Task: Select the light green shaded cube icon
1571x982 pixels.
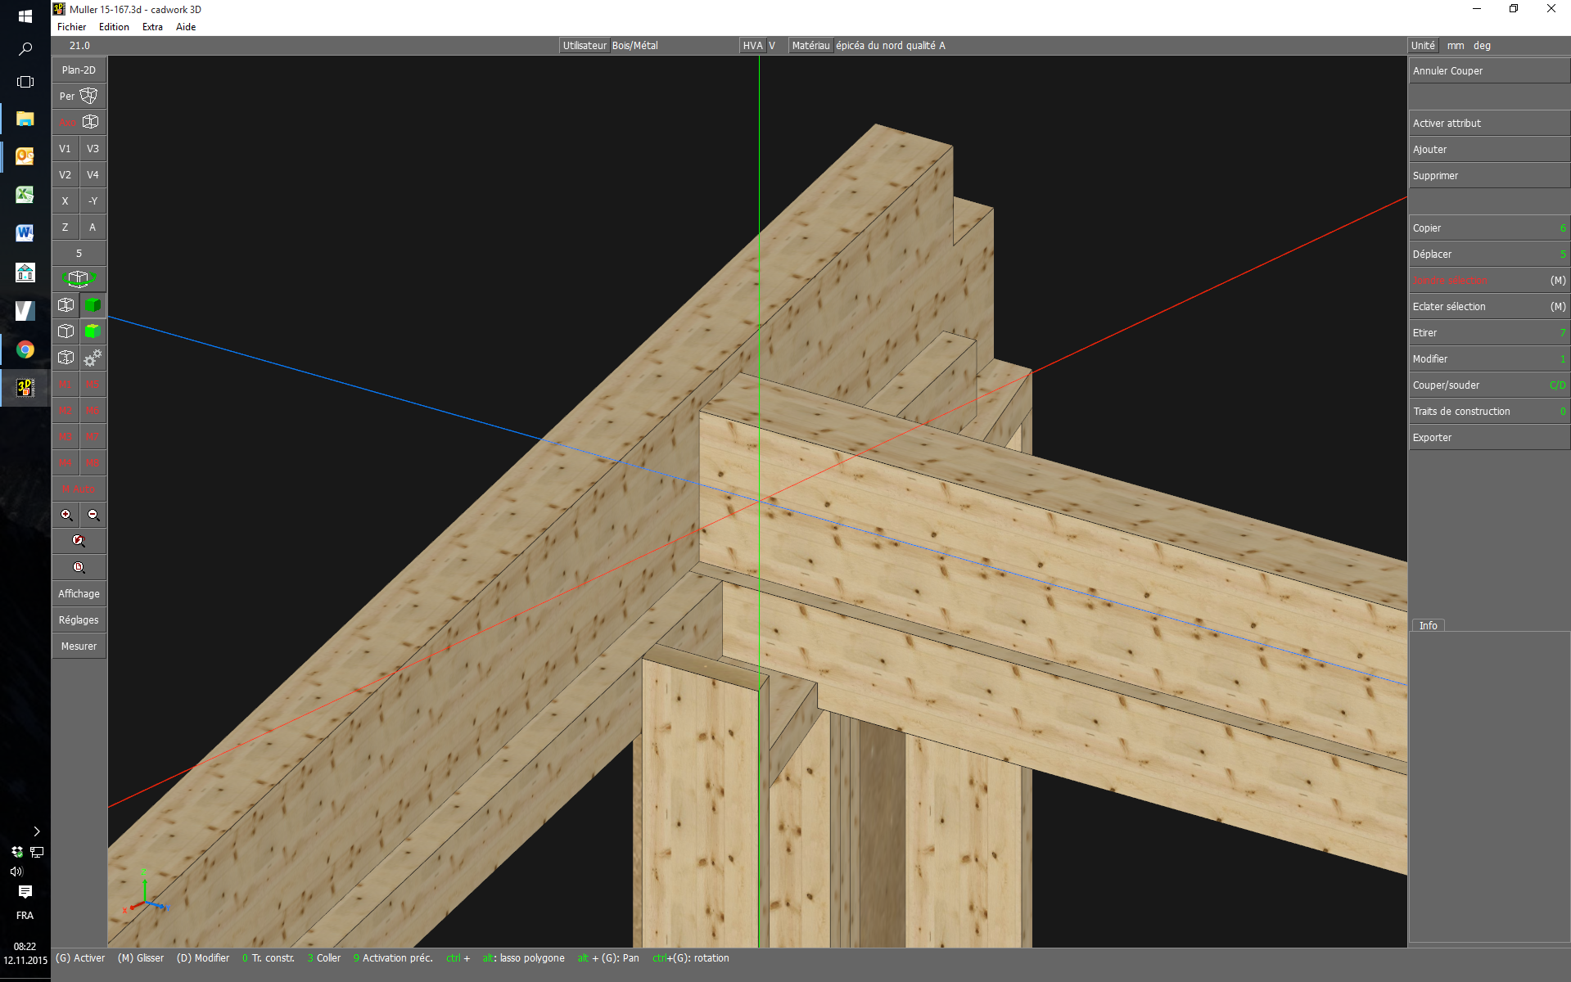Action: (x=93, y=331)
